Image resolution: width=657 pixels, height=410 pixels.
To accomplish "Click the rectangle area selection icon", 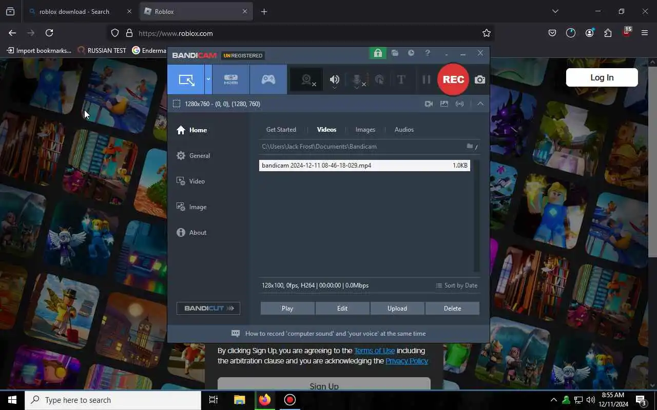I will pos(177,104).
